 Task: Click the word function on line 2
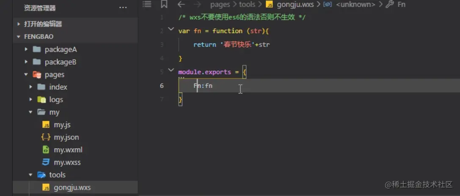click(x=227, y=31)
